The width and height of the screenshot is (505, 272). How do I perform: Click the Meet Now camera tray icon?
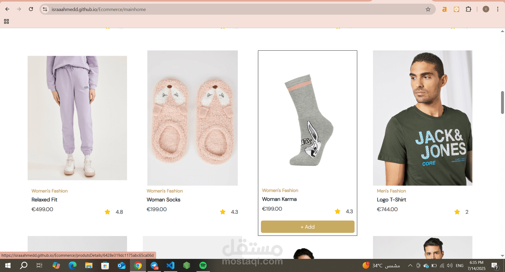tap(418, 265)
